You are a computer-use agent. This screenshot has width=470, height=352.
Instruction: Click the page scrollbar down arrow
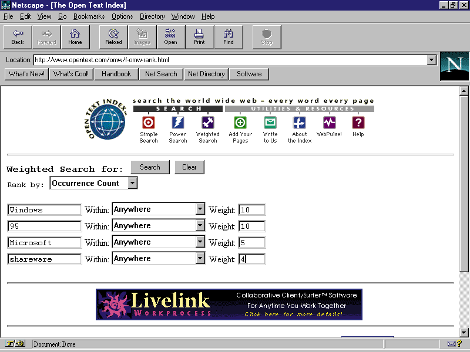[x=464, y=332]
